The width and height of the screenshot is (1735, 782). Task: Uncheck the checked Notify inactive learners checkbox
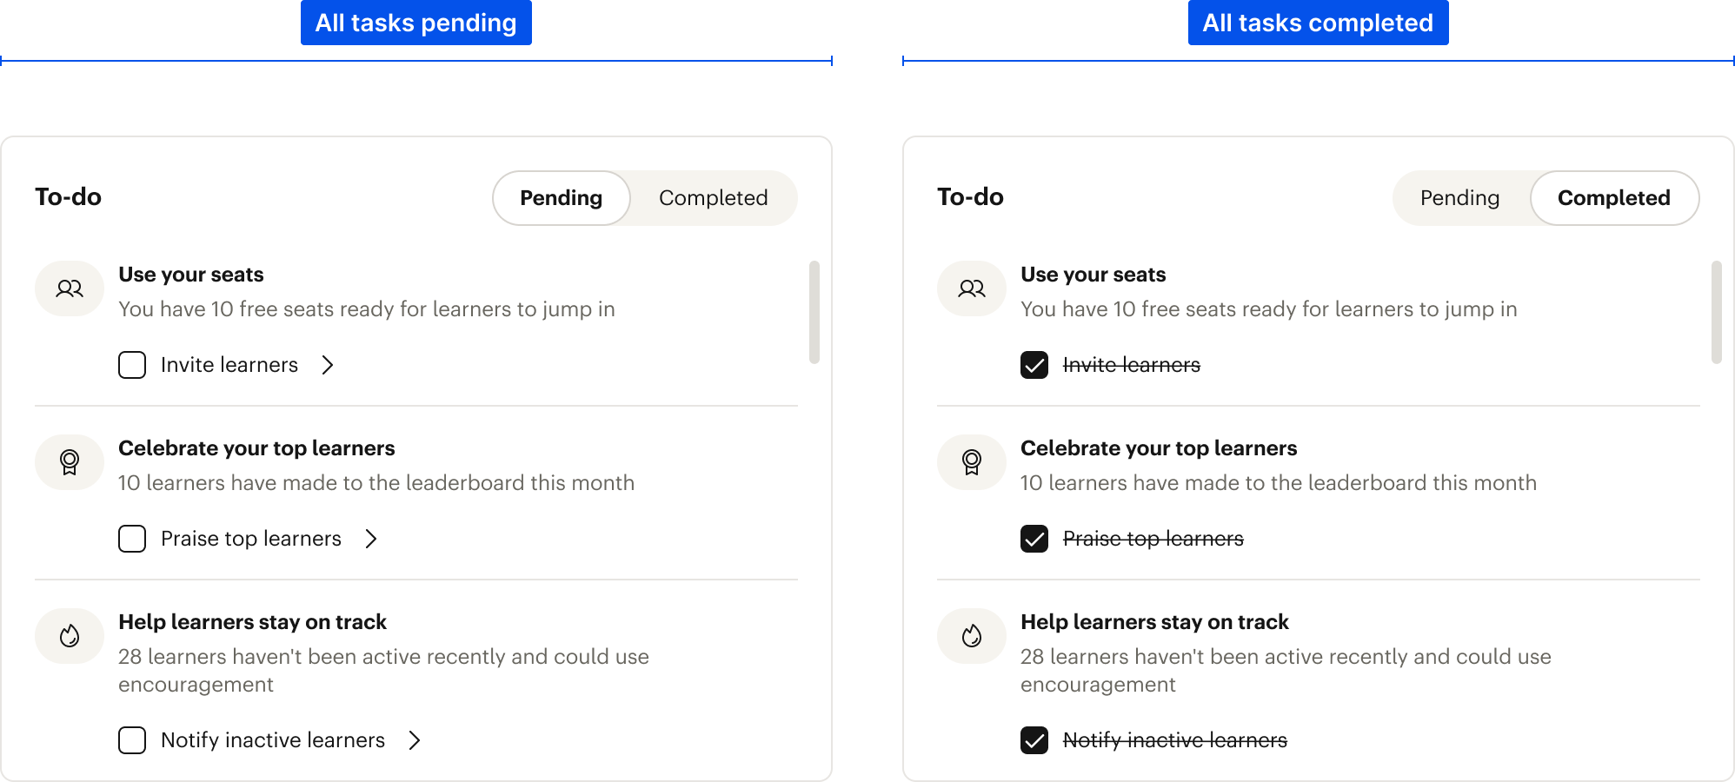click(x=1034, y=740)
